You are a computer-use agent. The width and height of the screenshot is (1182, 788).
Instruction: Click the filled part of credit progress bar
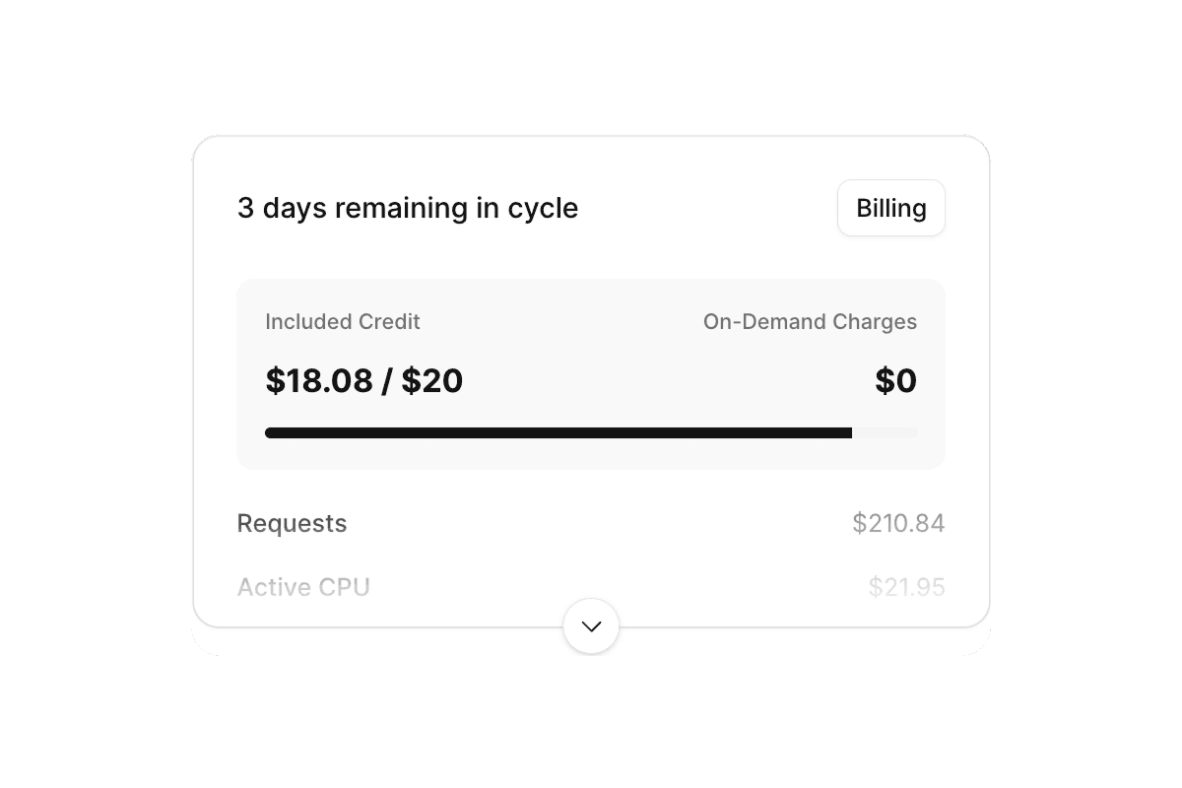[x=558, y=432]
